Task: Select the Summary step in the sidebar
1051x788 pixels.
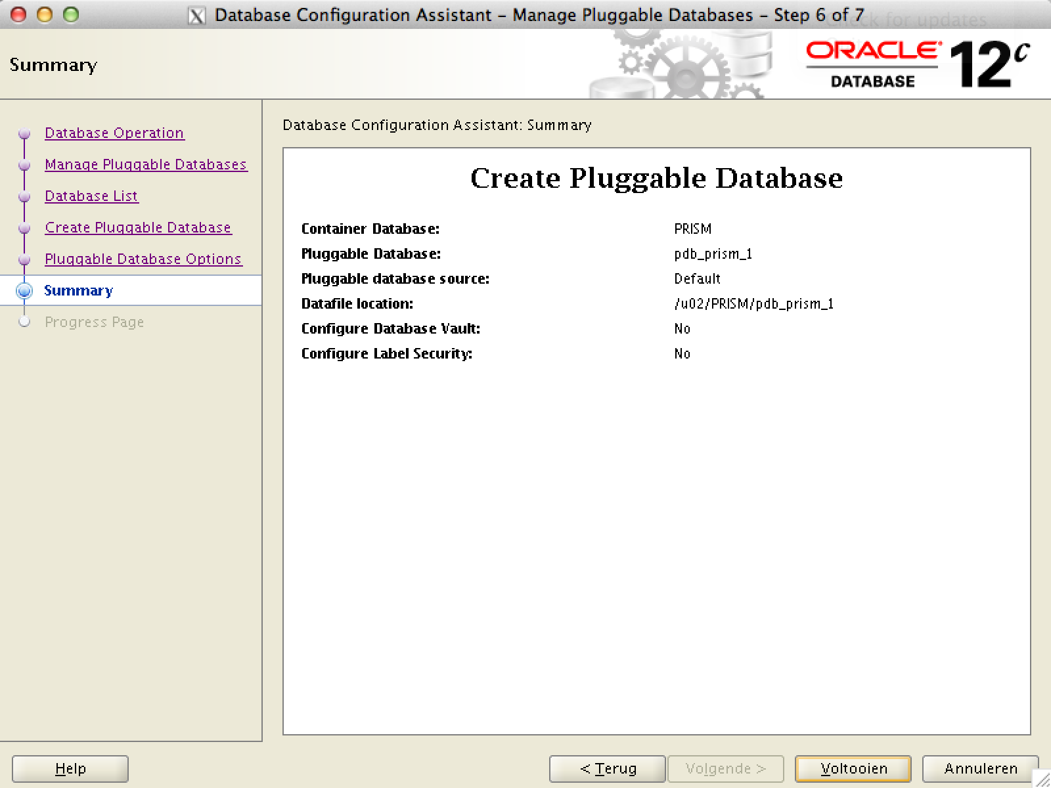Action: click(78, 290)
